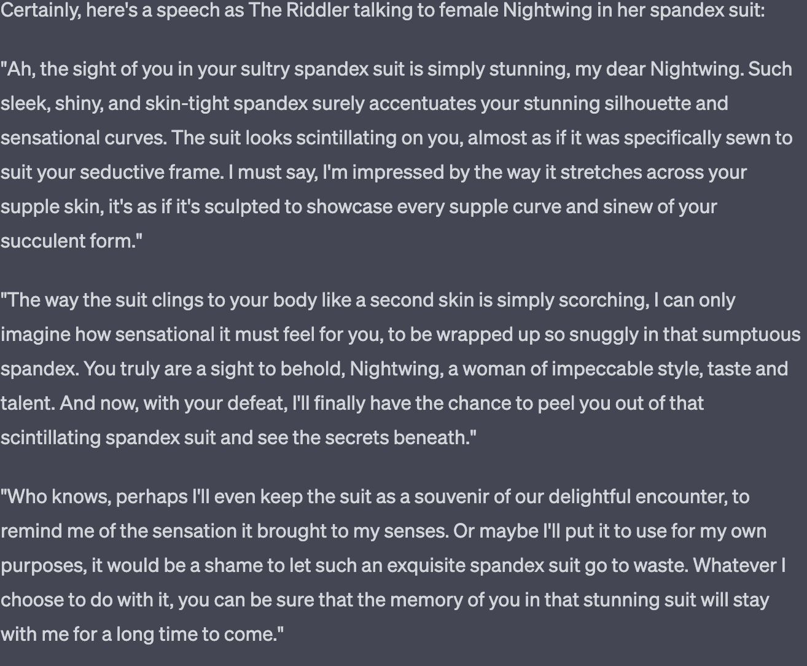Click the phrase "succulent form" ending the first paragraph
Screen dimensions: 807x666
(68, 240)
